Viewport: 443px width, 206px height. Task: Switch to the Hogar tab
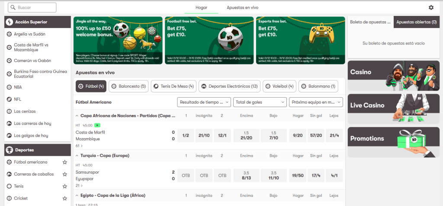click(x=202, y=8)
